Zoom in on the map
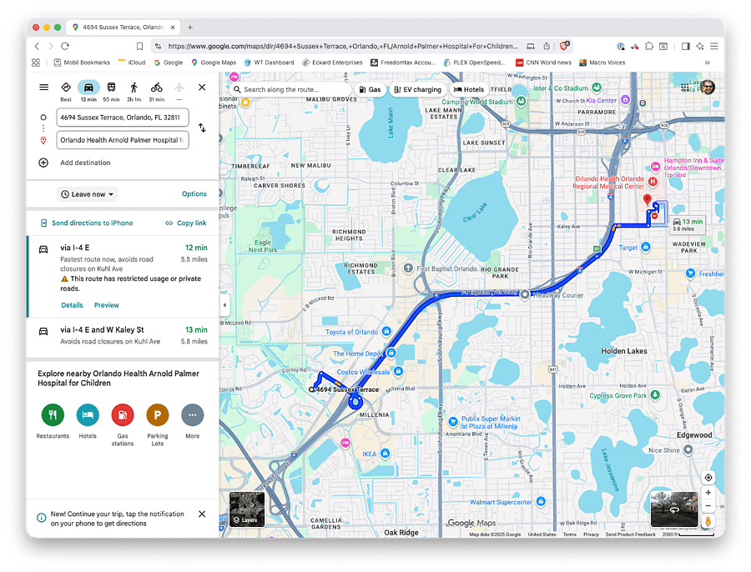 (x=708, y=493)
